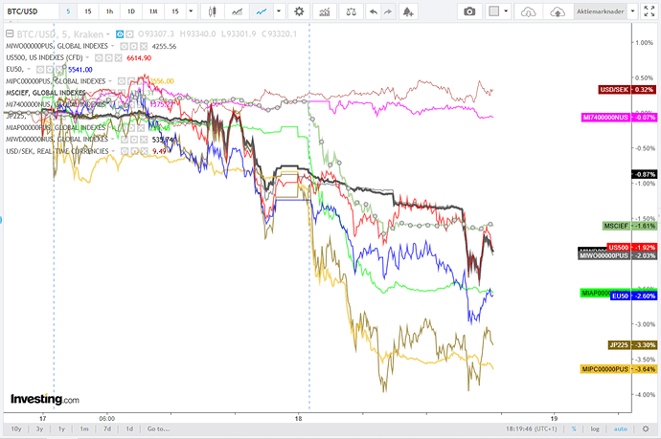Screen dimensions: 661x439
Task: Toggle auto scale mode
Action: click(620, 428)
